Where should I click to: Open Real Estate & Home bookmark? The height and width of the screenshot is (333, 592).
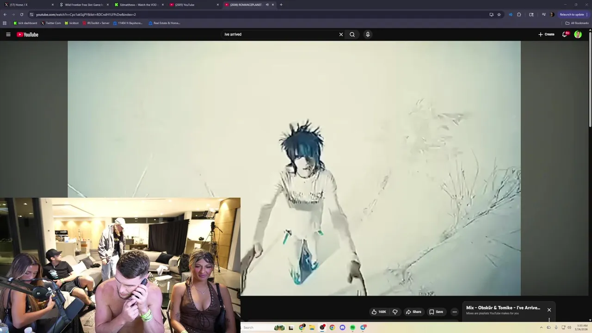point(164,23)
